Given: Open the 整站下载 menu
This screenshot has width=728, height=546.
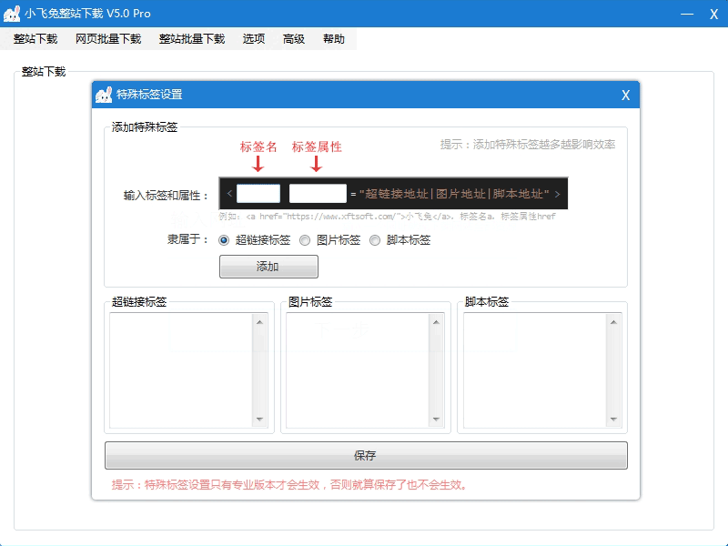Looking at the screenshot, I should (35, 39).
